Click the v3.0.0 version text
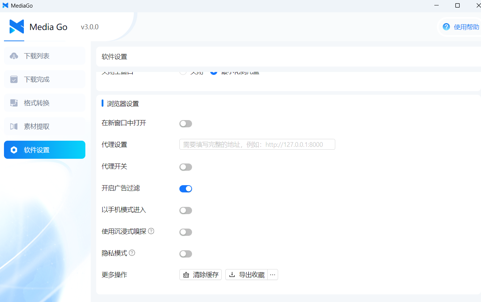This screenshot has width=481, height=302. pos(90,27)
